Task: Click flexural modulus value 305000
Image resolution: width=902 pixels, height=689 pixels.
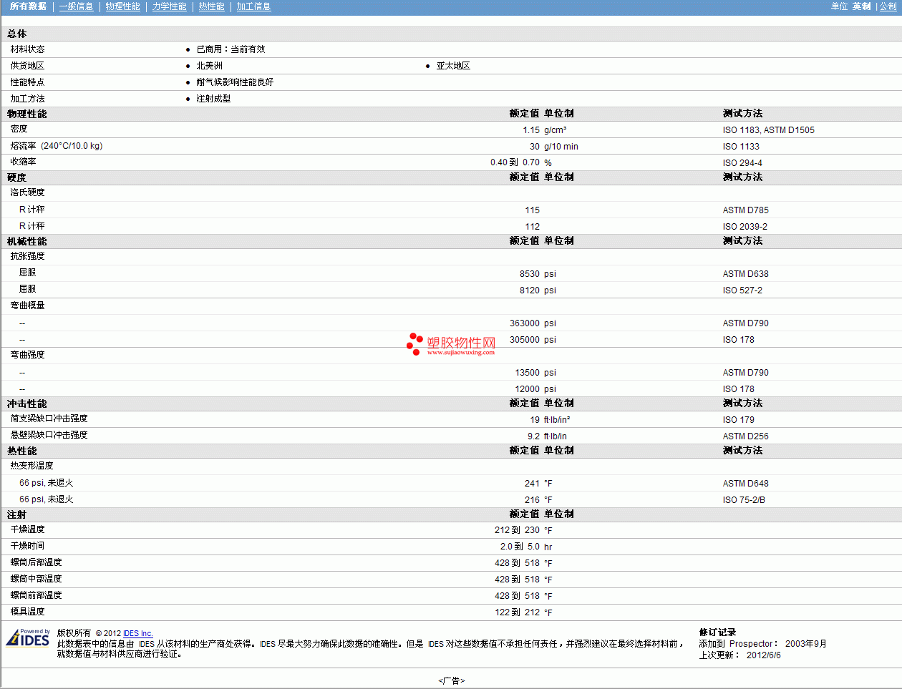Action: pyautogui.click(x=525, y=340)
